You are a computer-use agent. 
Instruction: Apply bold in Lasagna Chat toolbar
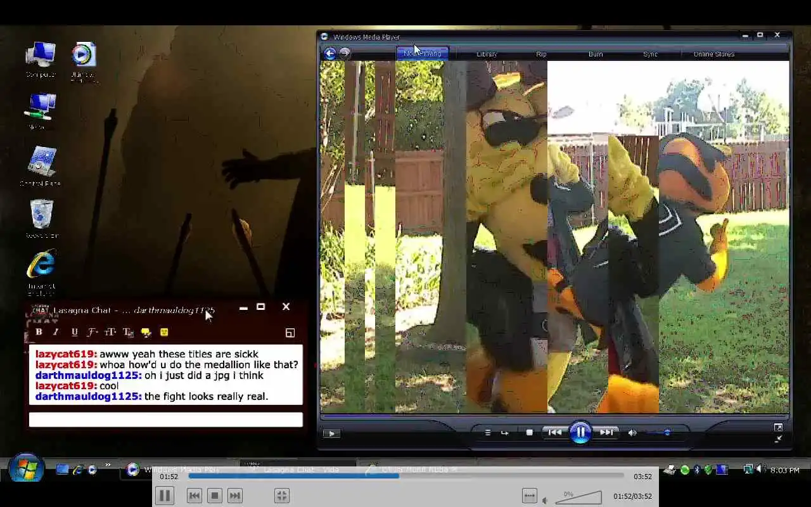[x=39, y=332]
